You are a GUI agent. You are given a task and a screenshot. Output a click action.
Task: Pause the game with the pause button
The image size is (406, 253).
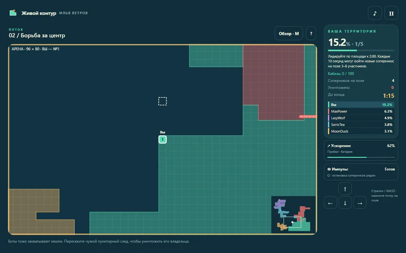(x=391, y=13)
